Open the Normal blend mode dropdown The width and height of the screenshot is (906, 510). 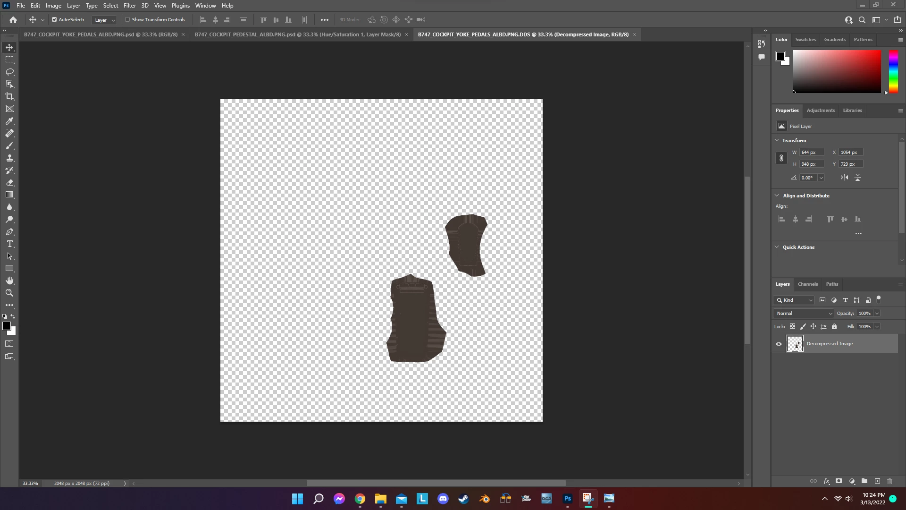point(804,314)
